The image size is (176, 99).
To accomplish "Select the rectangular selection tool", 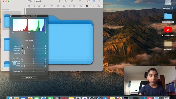I will [x=29, y=6].
